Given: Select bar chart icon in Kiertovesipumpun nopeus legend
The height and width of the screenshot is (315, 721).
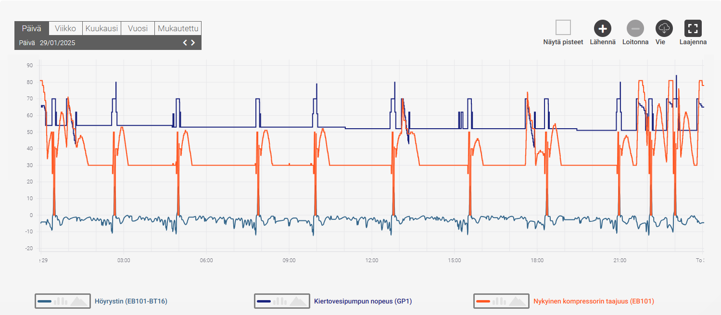Looking at the screenshot, I should (279, 301).
